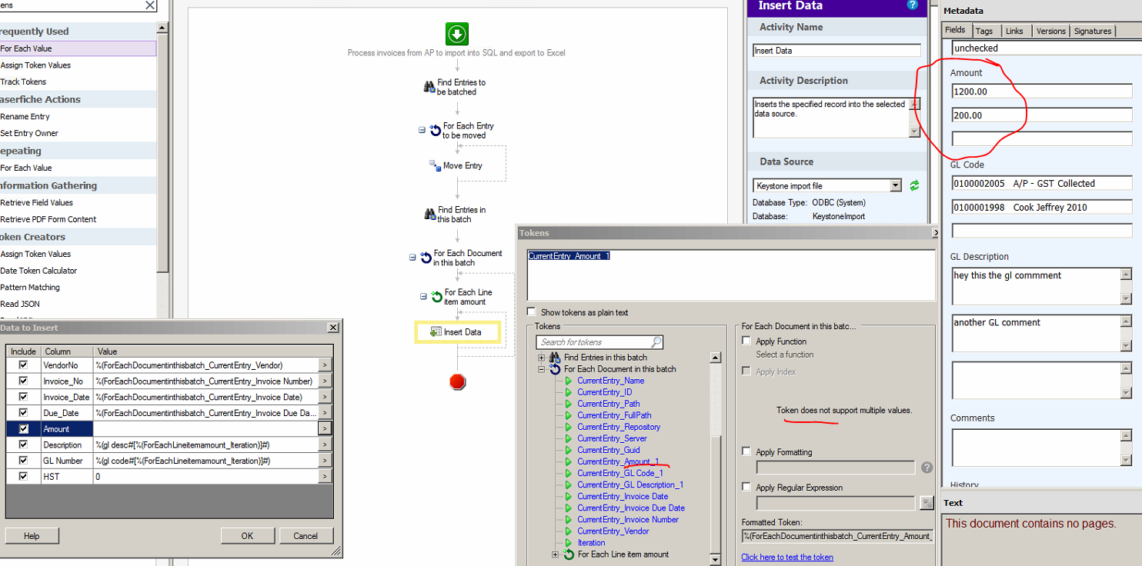1142x566 pixels.
Task: Toggle Include checkbox for the Invoice_No column
Action: [23, 381]
